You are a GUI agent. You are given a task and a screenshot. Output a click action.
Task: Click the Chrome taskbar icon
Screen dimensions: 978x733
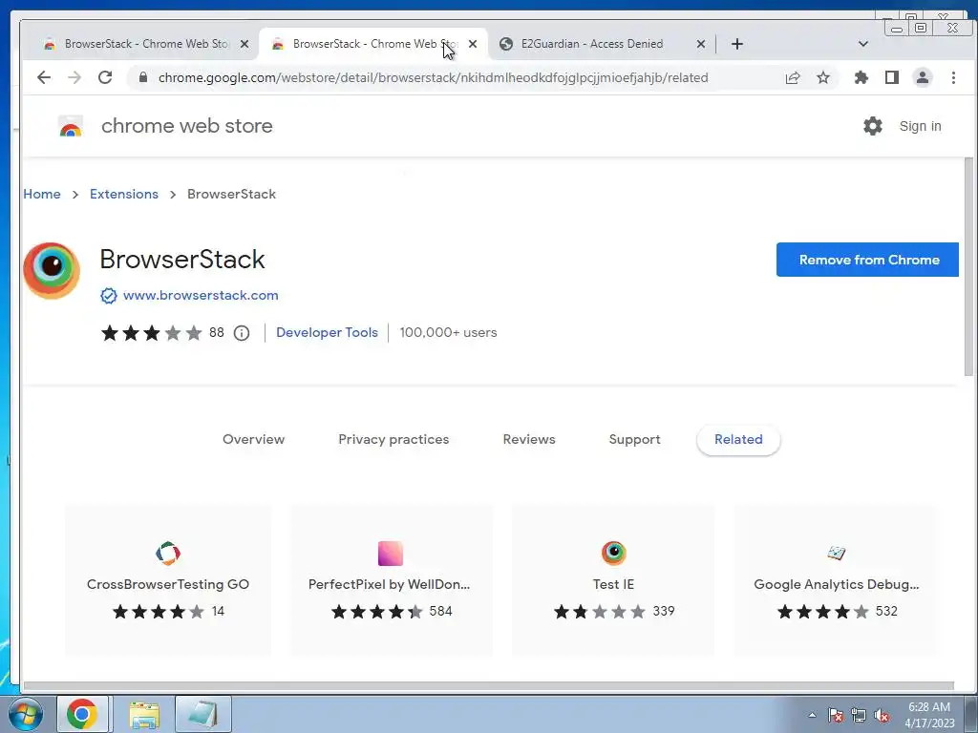tap(82, 714)
